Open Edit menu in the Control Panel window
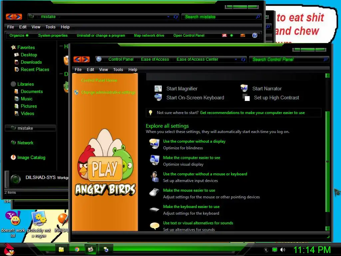This screenshot has height=256, width=341. coord(90,69)
